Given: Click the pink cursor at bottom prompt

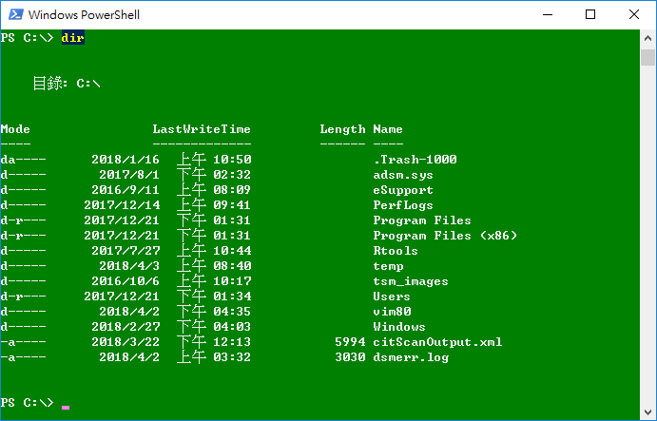Looking at the screenshot, I should pos(66,407).
